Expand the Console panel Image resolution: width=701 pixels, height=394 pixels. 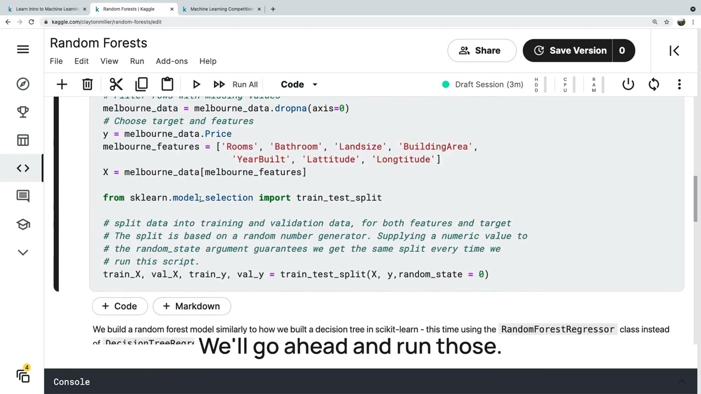[x=682, y=381]
